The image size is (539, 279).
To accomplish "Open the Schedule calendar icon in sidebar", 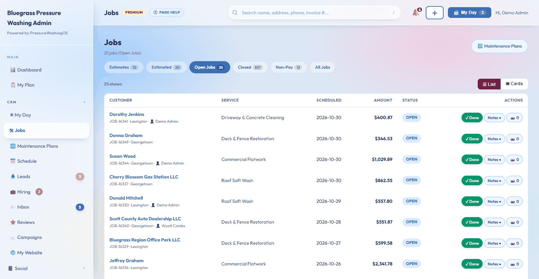I will click(13, 161).
